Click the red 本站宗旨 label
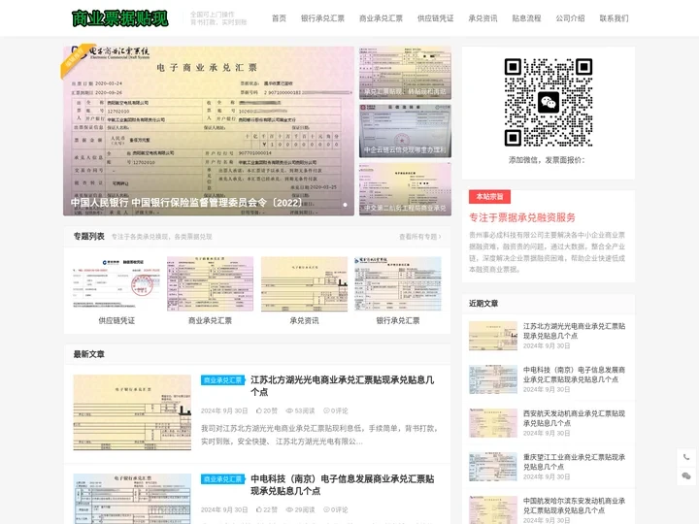The height and width of the screenshot is (524, 699). click(489, 196)
